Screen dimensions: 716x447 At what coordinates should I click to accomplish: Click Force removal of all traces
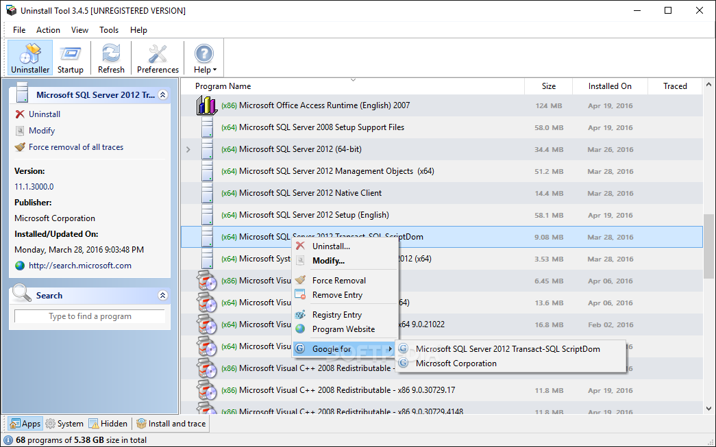pyautogui.click(x=76, y=147)
